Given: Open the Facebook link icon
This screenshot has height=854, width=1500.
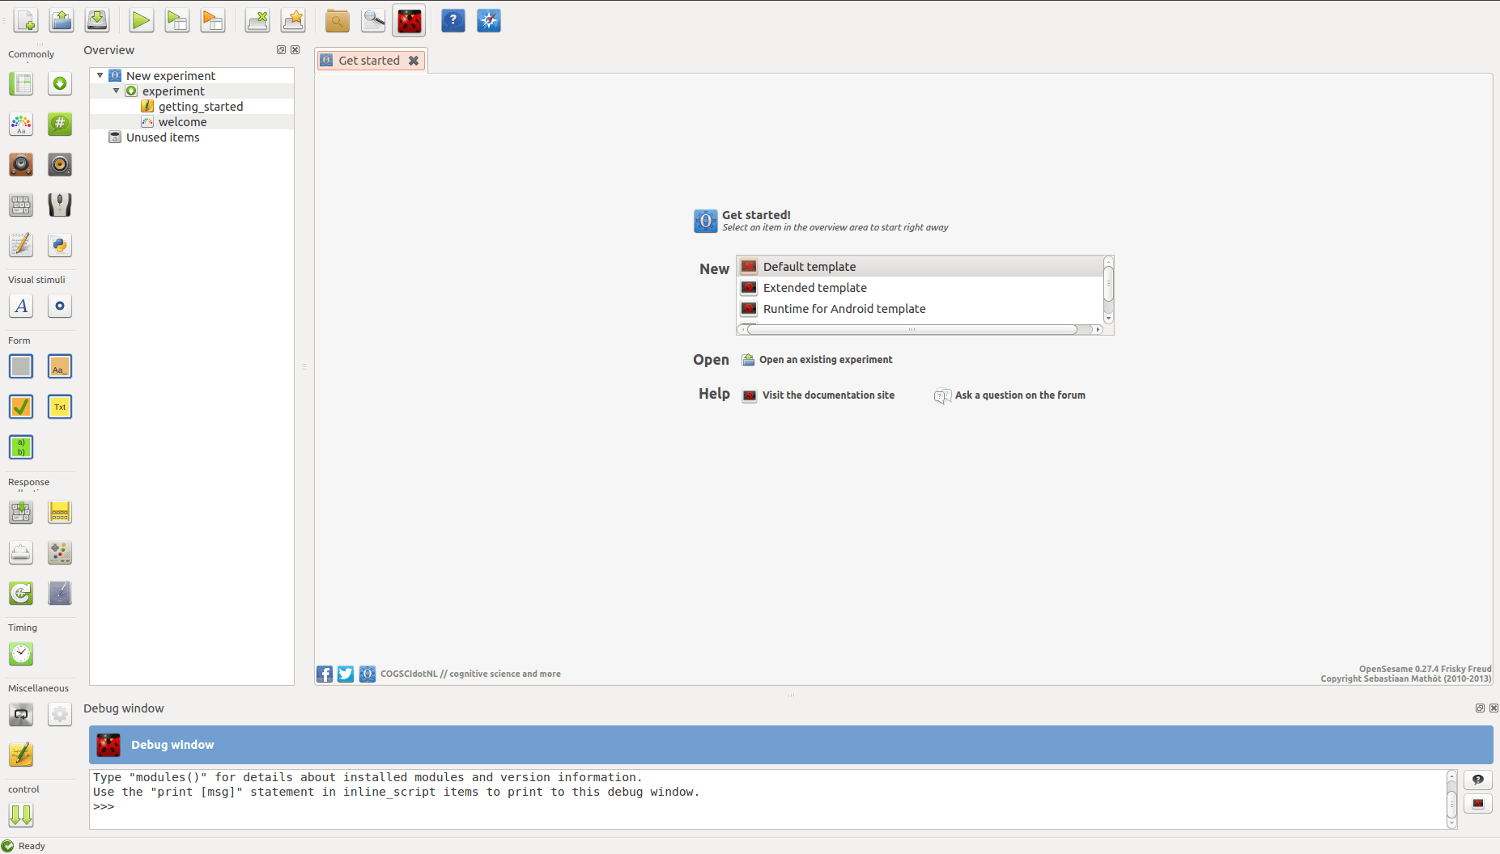Looking at the screenshot, I should (x=325, y=674).
